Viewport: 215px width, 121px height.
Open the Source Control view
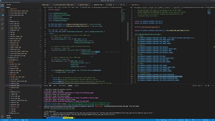2,15
